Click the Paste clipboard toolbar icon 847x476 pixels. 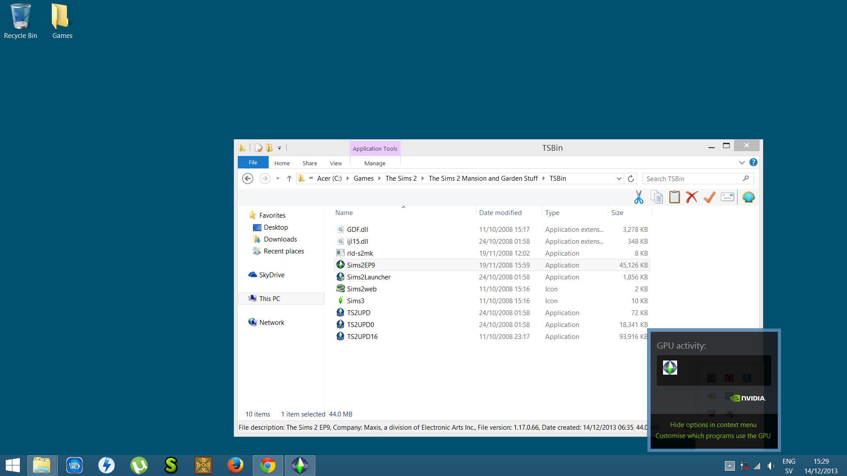pyautogui.click(x=674, y=197)
